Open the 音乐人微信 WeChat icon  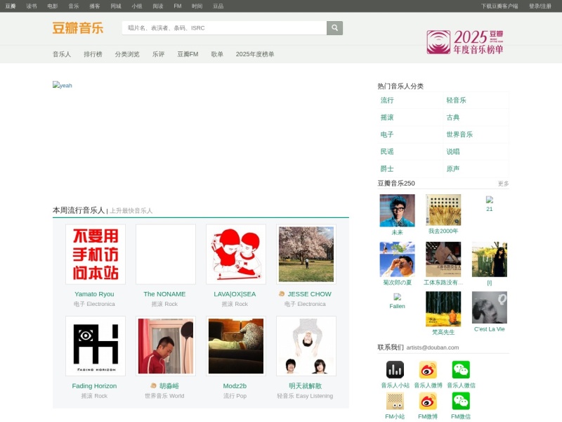point(461,370)
